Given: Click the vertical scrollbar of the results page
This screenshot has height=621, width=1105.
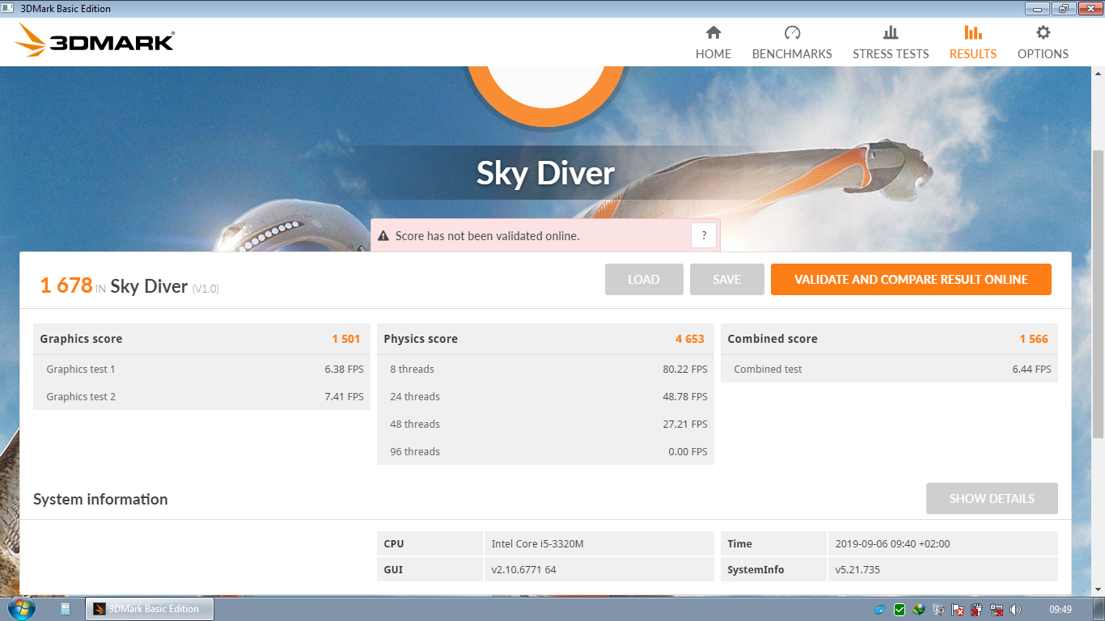Looking at the screenshot, I should [1098, 295].
